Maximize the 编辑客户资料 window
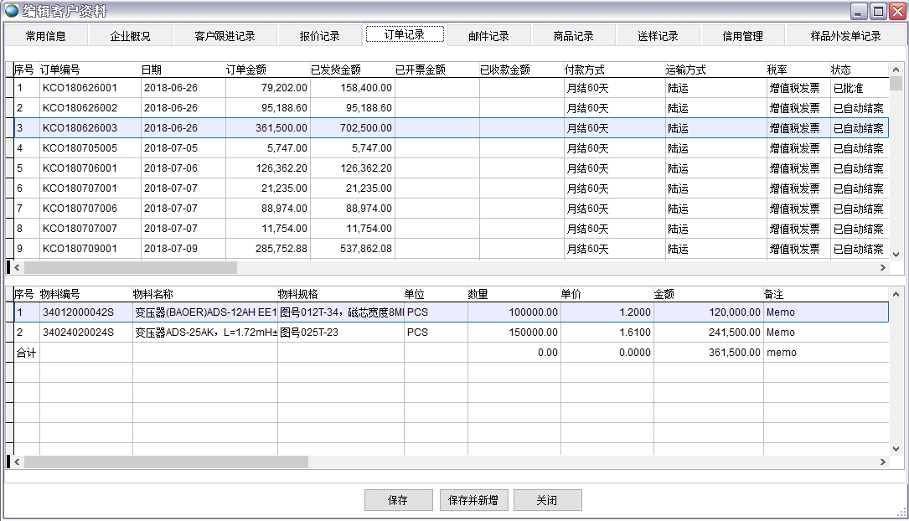 click(878, 11)
